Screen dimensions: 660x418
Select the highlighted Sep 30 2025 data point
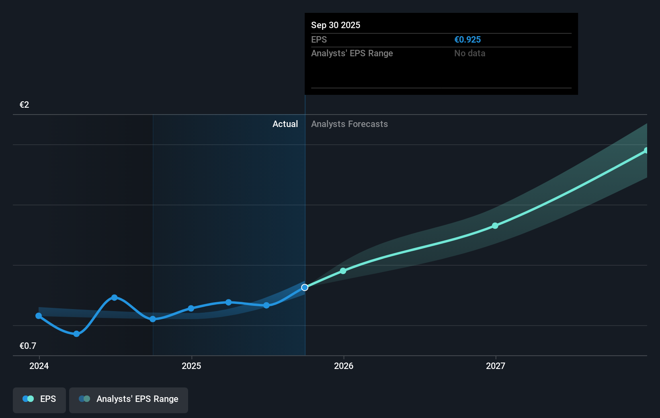[305, 287]
